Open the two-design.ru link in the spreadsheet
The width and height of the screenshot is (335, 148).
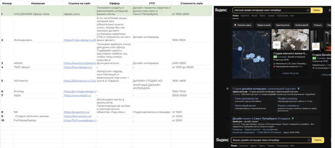click(x=78, y=67)
